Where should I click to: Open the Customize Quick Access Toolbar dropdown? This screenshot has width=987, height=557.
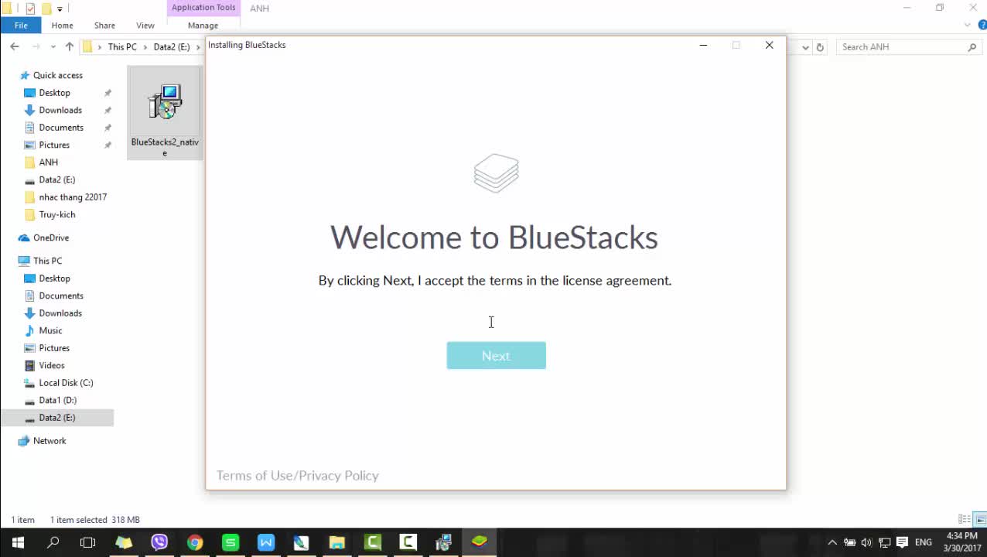pos(60,9)
